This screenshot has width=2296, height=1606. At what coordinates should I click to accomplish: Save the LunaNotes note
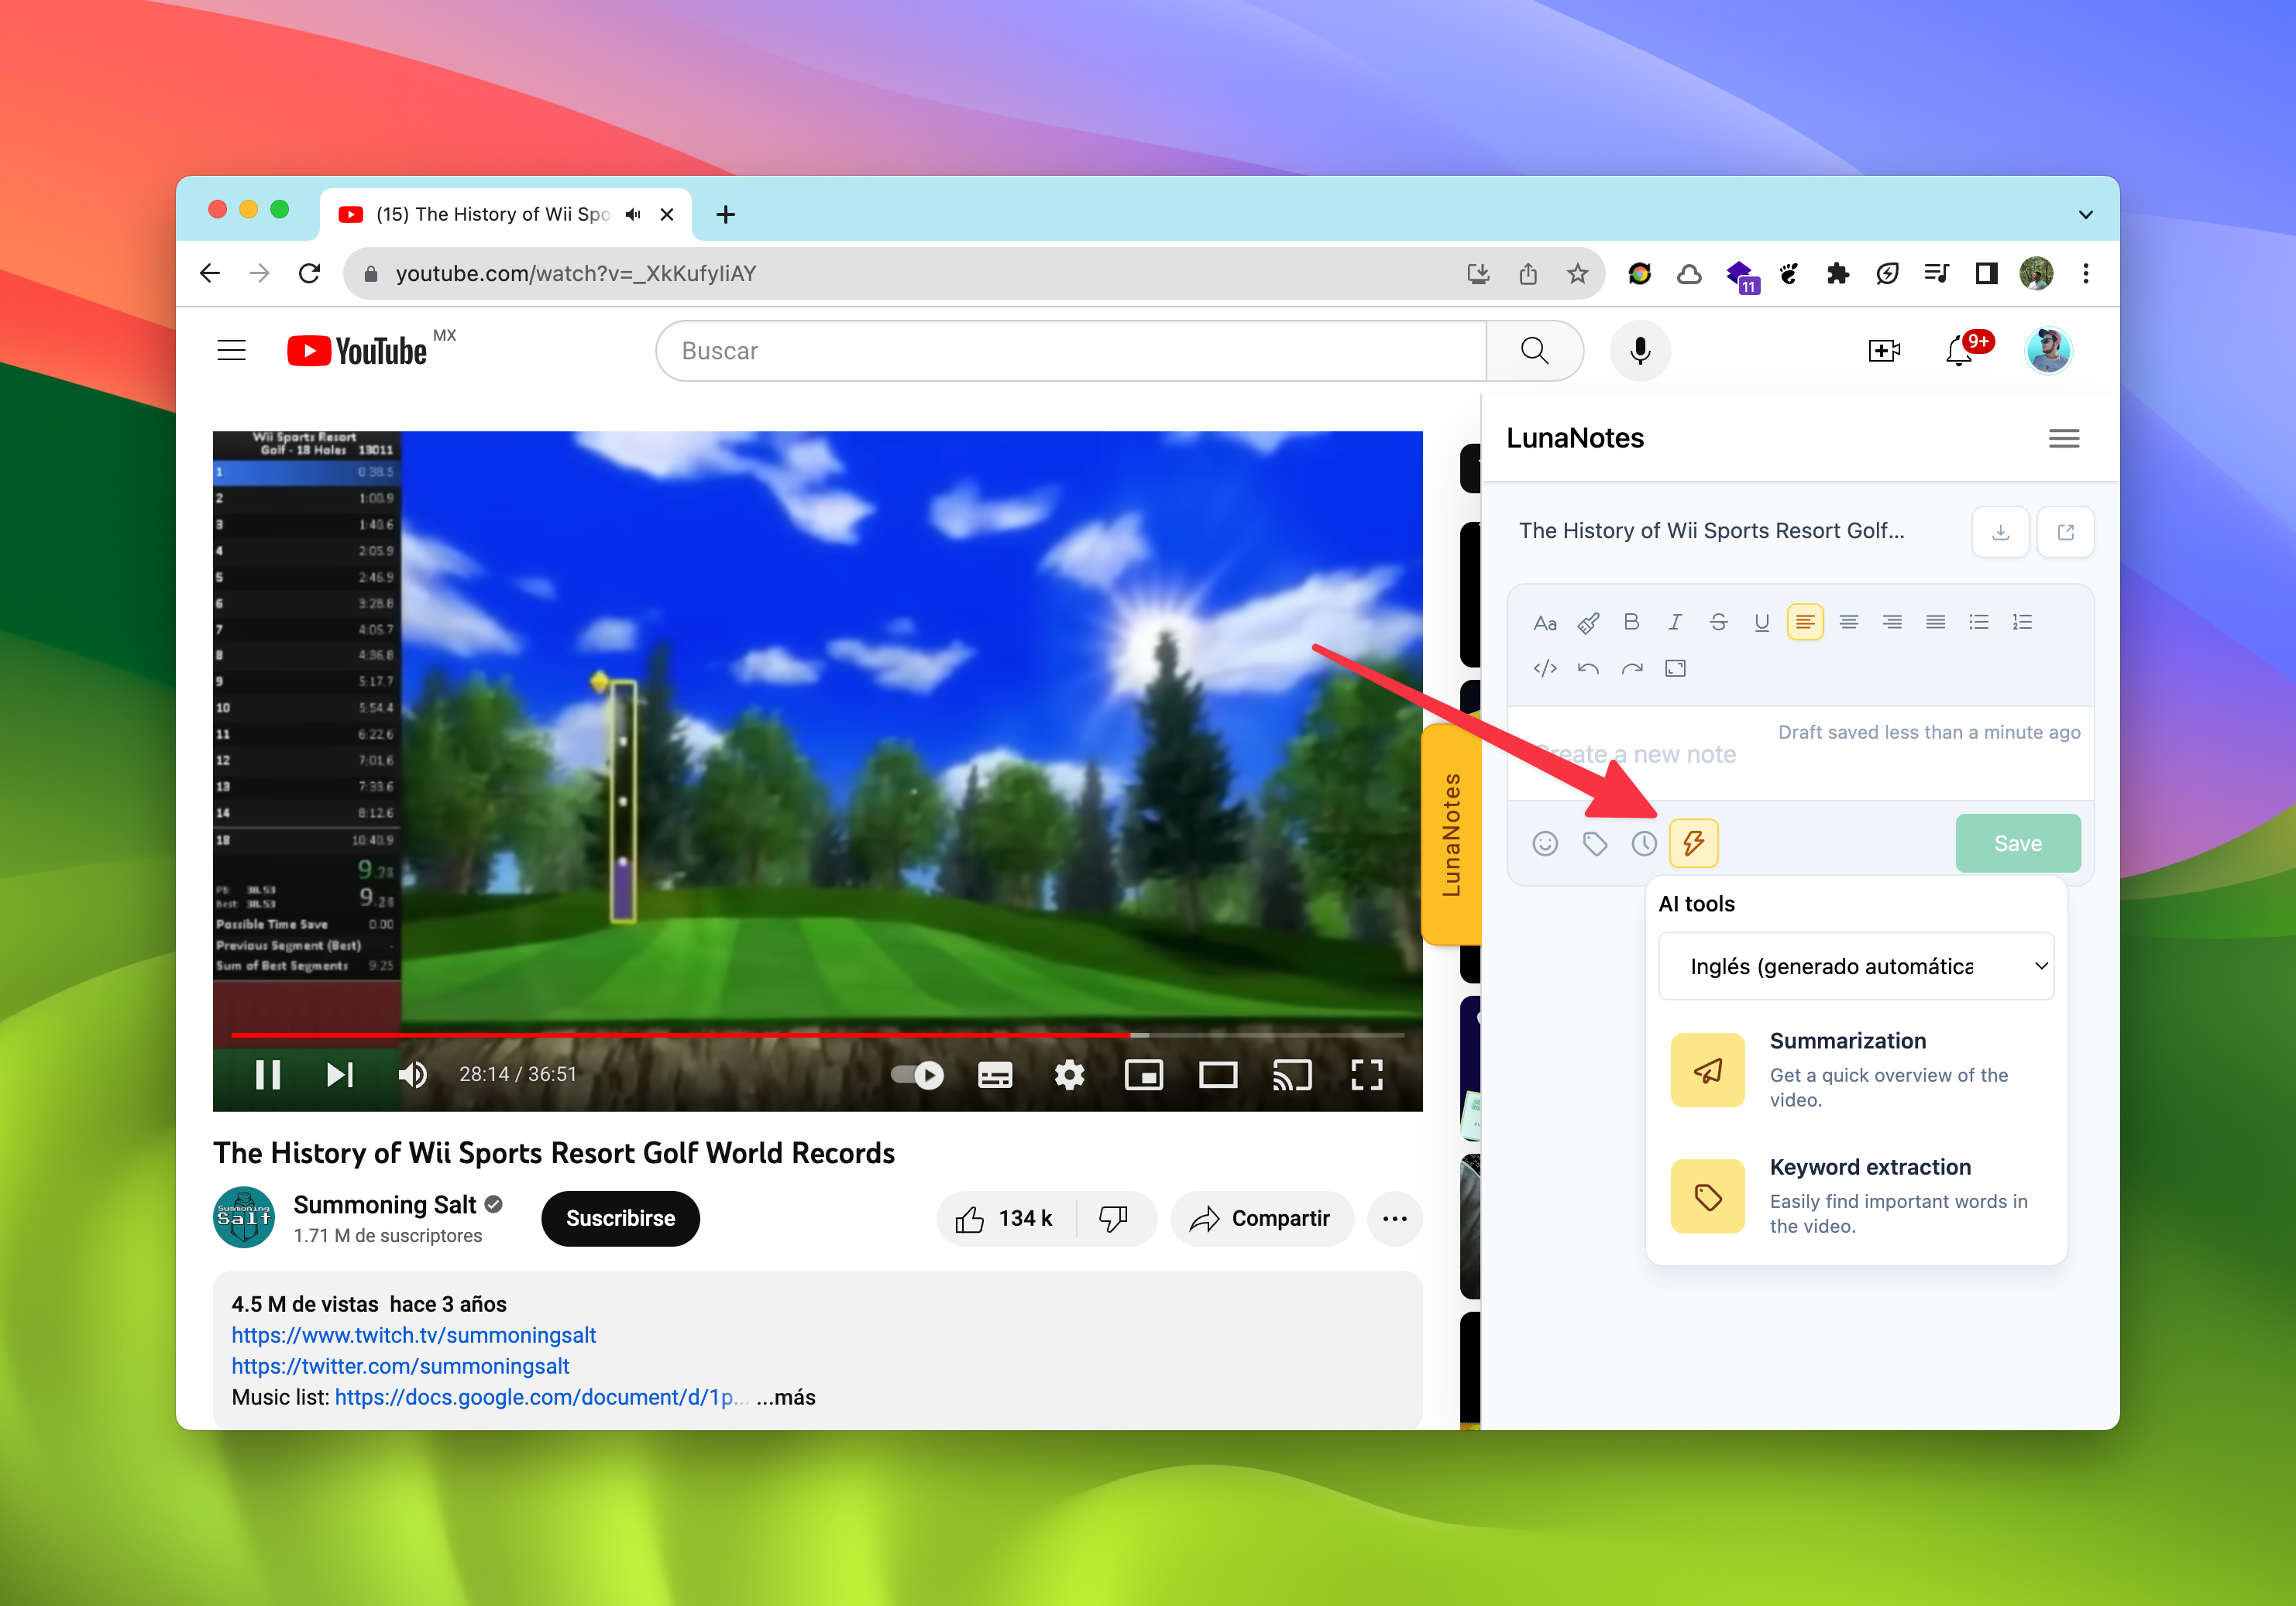2017,843
